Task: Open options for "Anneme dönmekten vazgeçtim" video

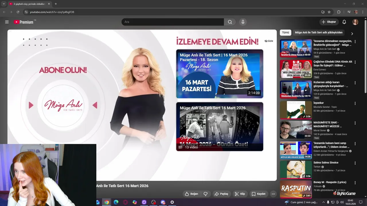Action: click(355, 41)
